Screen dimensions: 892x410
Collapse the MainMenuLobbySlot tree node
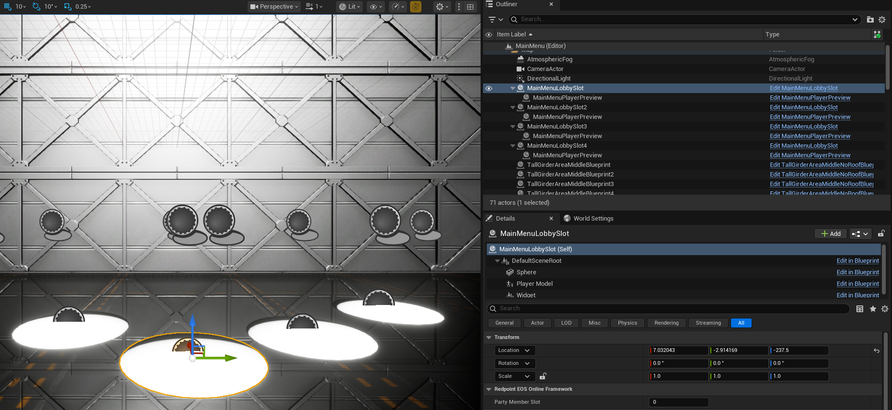(513, 88)
